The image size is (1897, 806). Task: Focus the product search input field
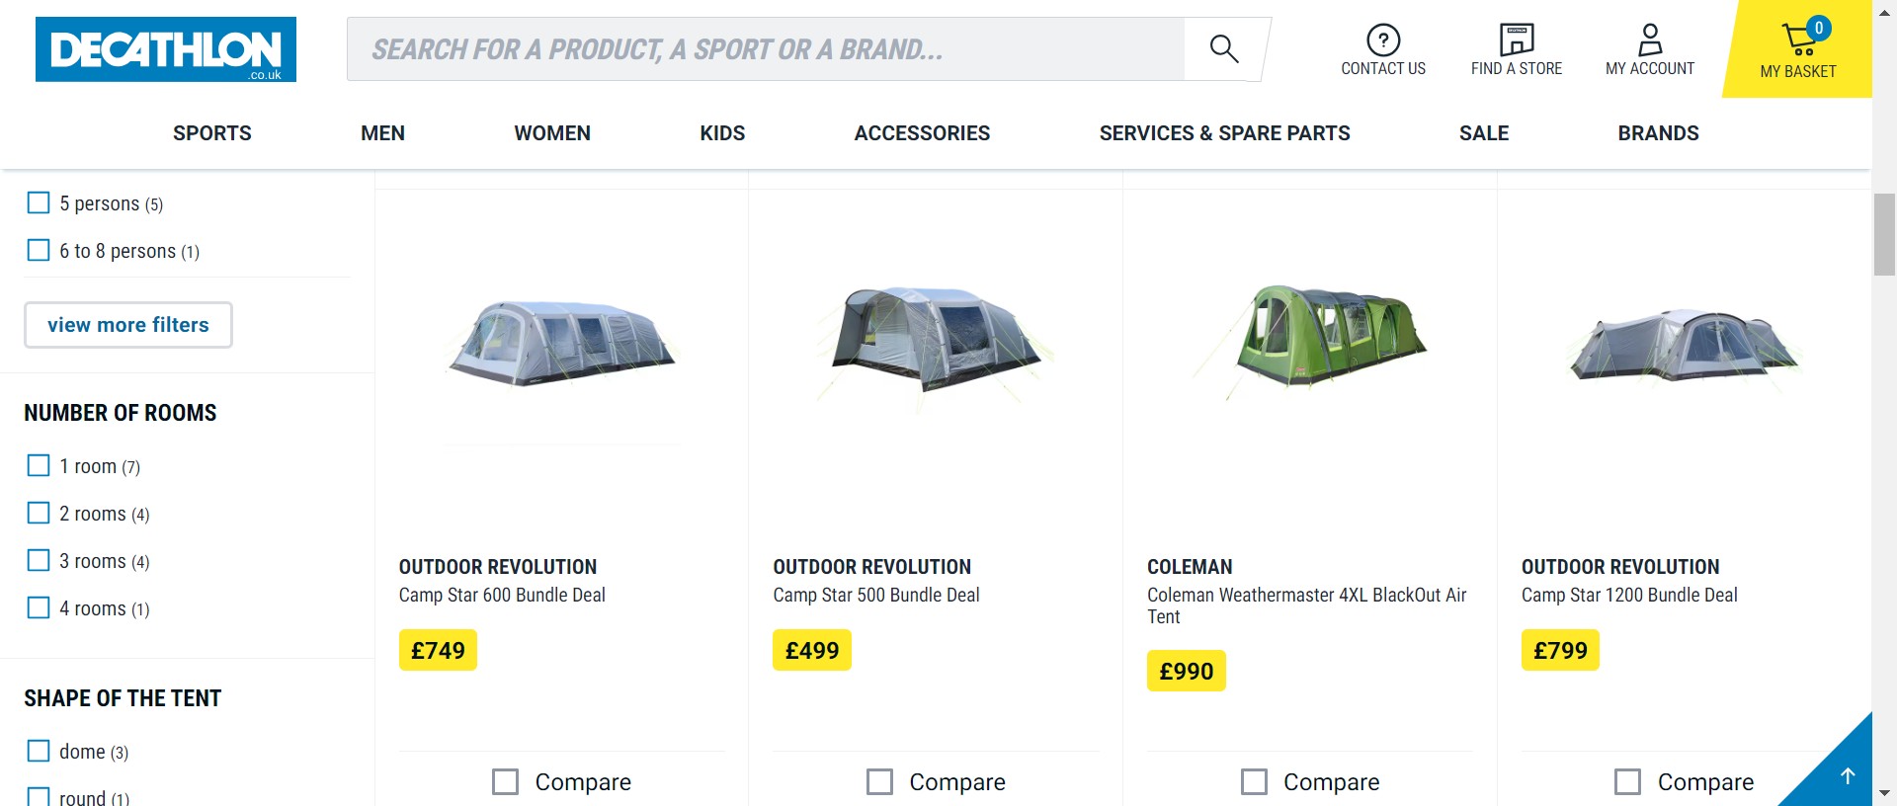766,49
